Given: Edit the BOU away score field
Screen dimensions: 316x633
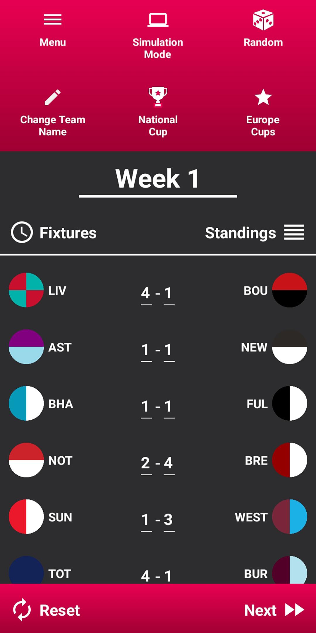Looking at the screenshot, I should coord(168,293).
